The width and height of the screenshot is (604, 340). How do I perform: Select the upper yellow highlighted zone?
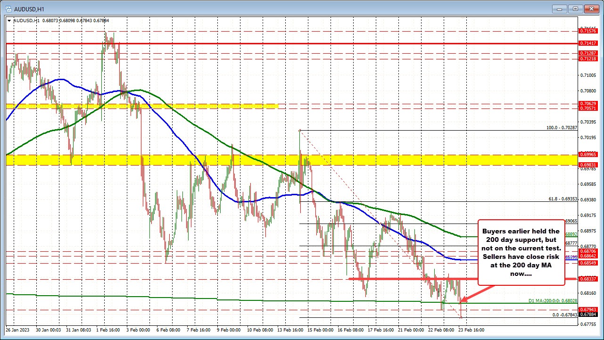(141, 106)
